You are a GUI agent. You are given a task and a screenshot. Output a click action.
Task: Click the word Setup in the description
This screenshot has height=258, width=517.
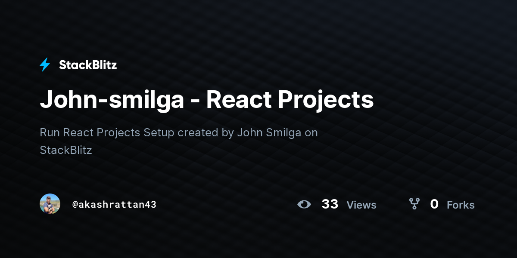coord(159,133)
